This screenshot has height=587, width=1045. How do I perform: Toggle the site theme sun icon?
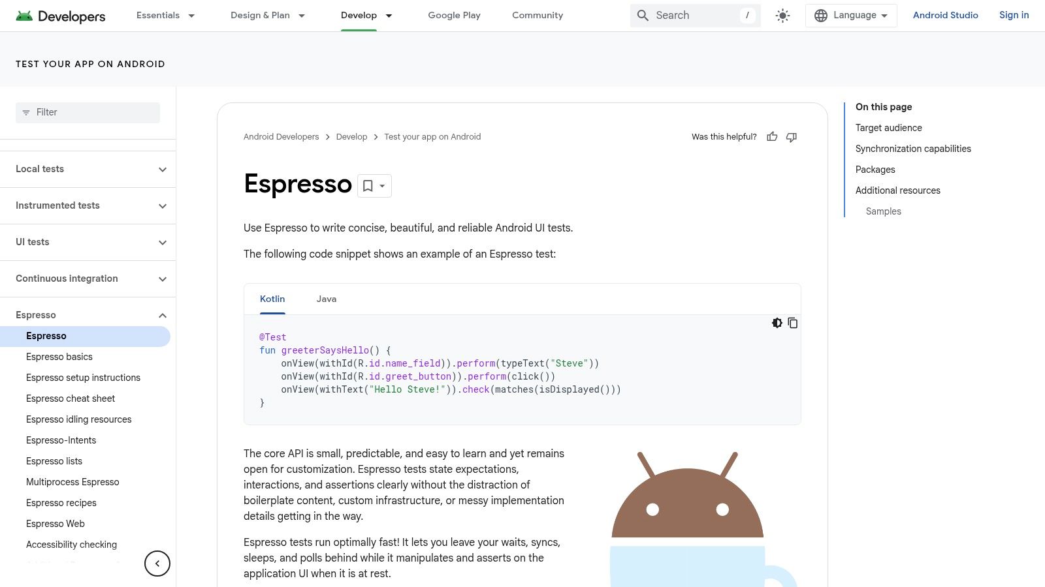pos(782,16)
